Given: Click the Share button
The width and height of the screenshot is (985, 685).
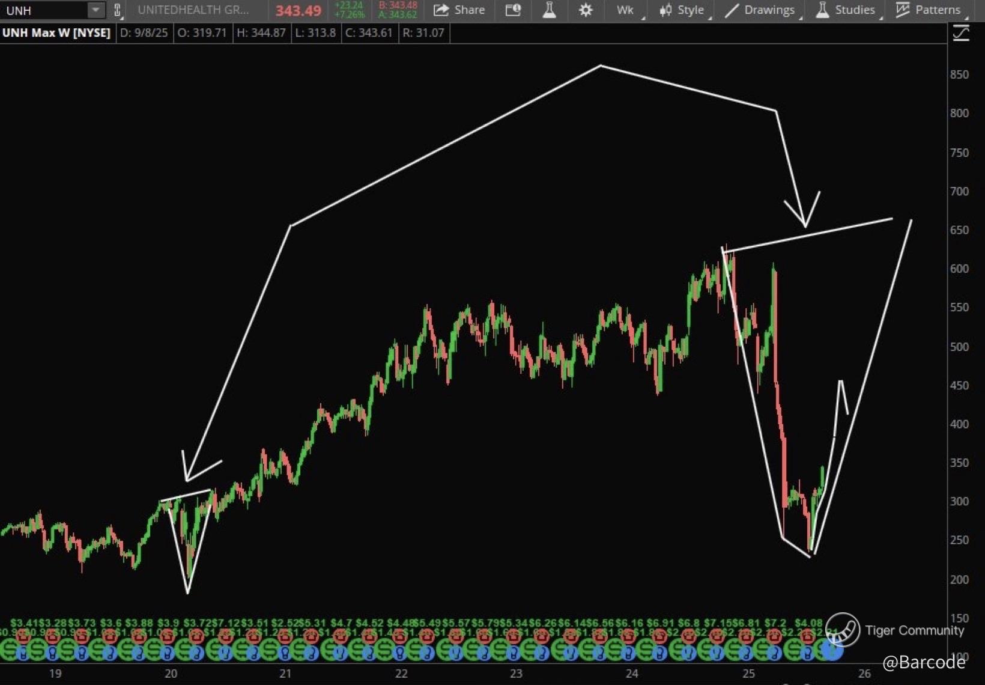Looking at the screenshot, I should pyautogui.click(x=459, y=10).
